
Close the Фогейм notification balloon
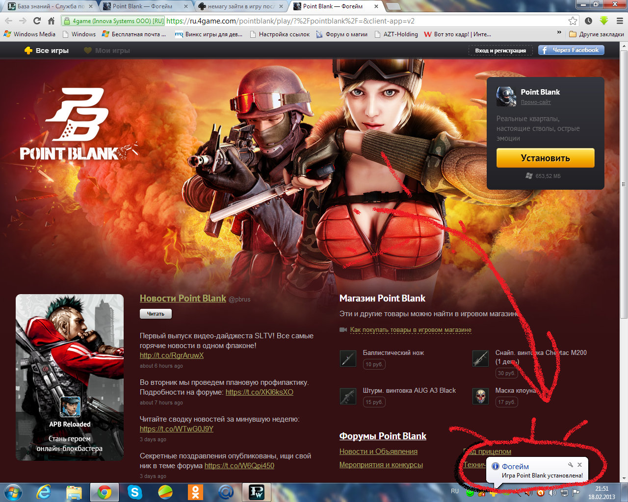pos(579,465)
